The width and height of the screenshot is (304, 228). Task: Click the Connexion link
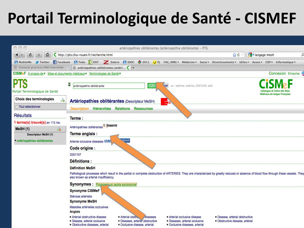click(277, 74)
